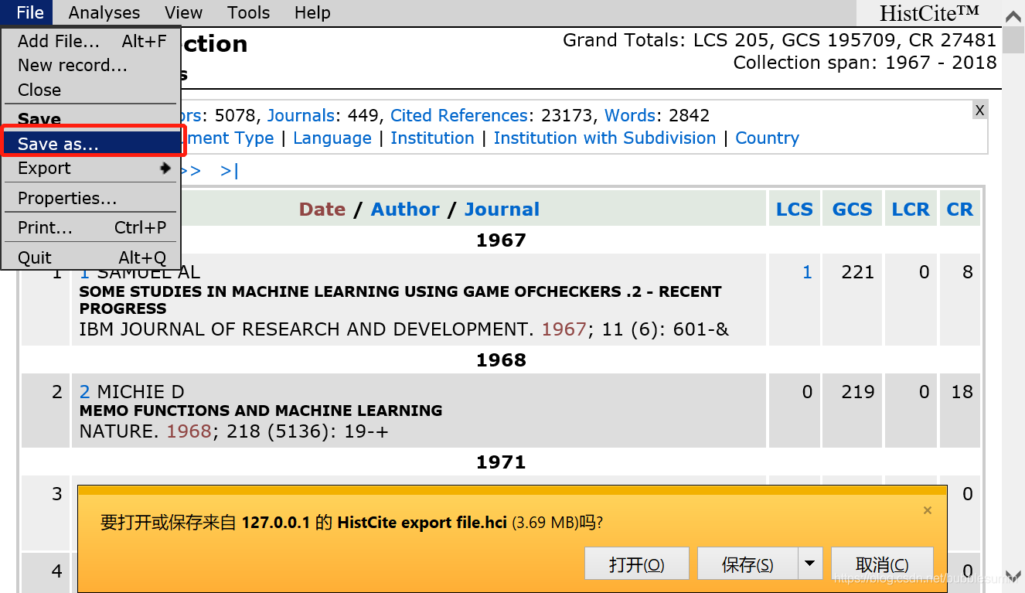The image size is (1025, 593).
Task: Open the View menu
Action: (184, 12)
